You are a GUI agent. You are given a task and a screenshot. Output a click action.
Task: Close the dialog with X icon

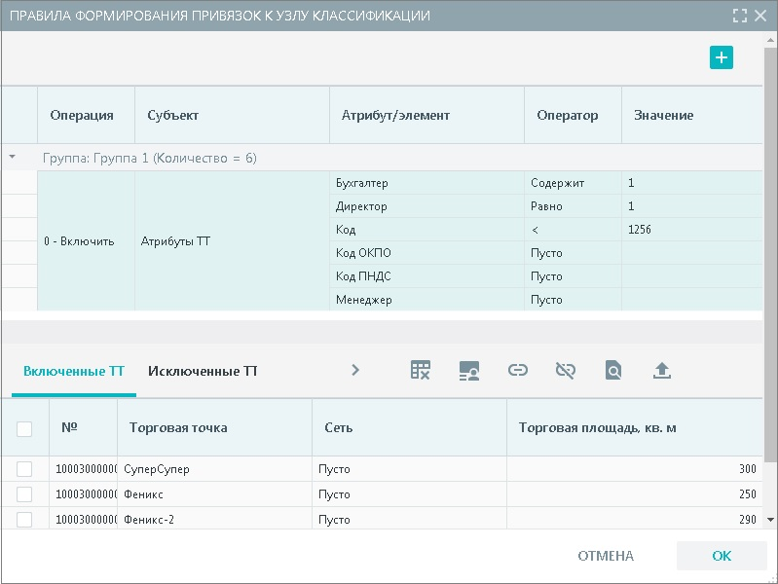click(x=760, y=16)
